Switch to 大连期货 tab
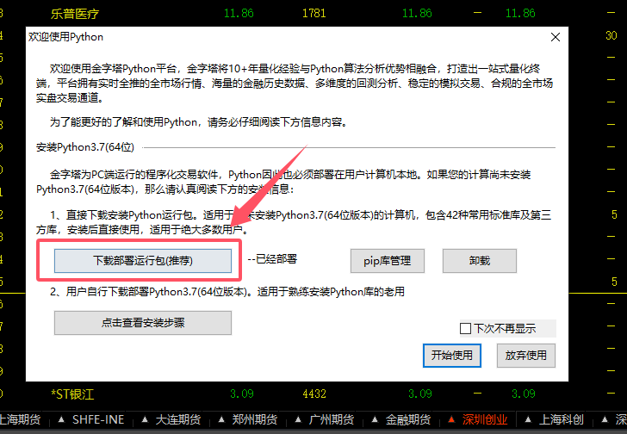The height and width of the screenshot is (434, 627). [x=178, y=419]
